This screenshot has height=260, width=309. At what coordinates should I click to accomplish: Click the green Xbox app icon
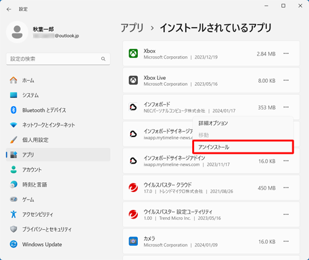[x=133, y=54]
